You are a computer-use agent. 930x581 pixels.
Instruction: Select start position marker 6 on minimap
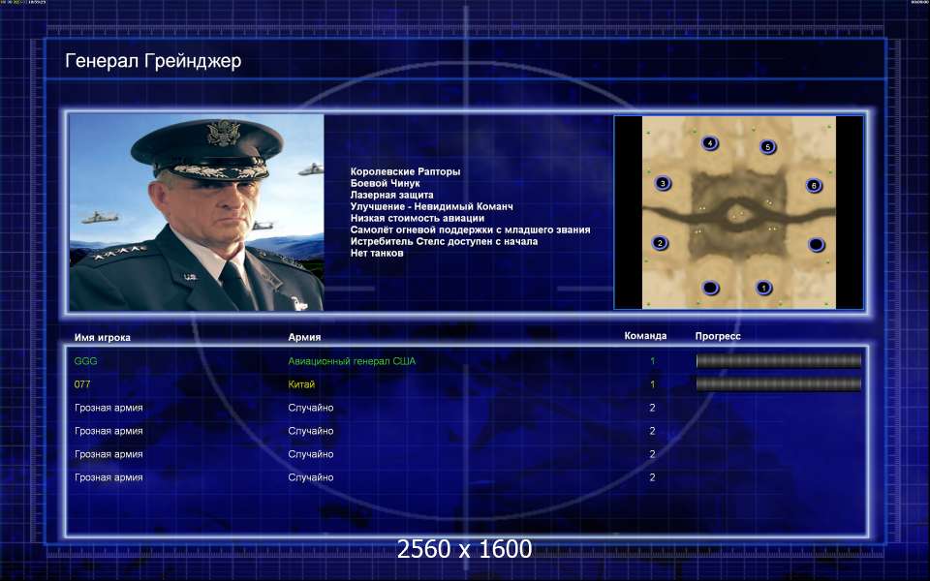[814, 185]
